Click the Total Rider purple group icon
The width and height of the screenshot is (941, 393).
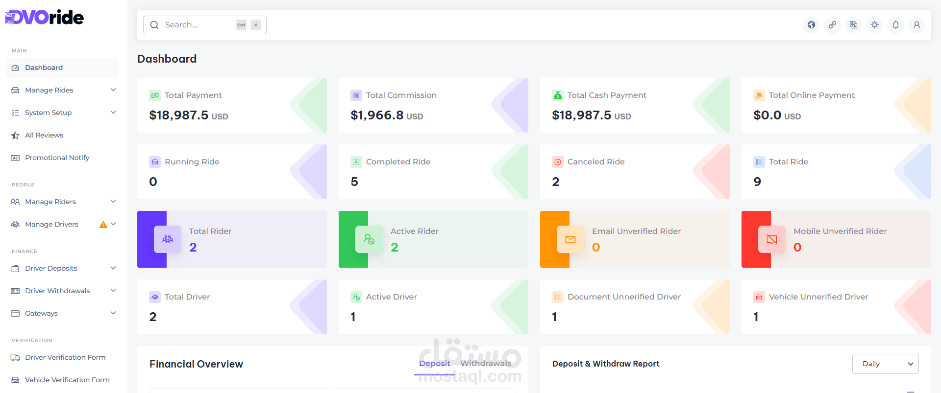coord(168,239)
